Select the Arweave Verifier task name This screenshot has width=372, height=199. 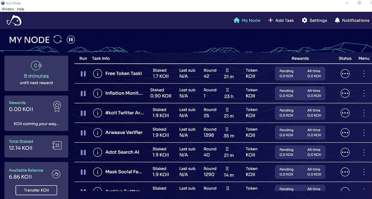coord(124,132)
